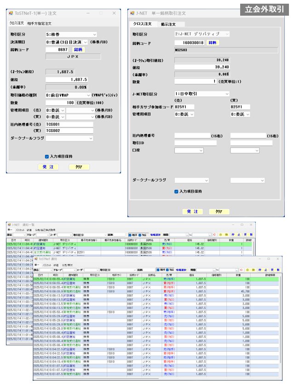Click sell-side 取引ID field in J-NET window

click(196, 143)
